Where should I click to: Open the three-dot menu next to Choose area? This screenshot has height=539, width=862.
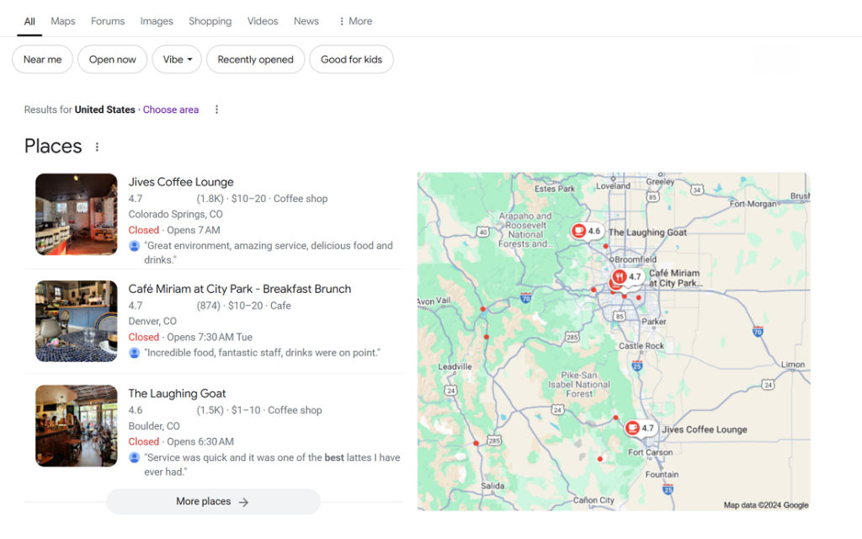[216, 109]
